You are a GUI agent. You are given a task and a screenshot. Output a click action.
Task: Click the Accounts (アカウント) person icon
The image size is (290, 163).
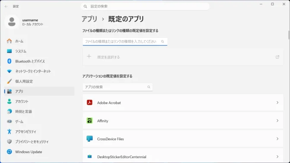(x=9, y=101)
